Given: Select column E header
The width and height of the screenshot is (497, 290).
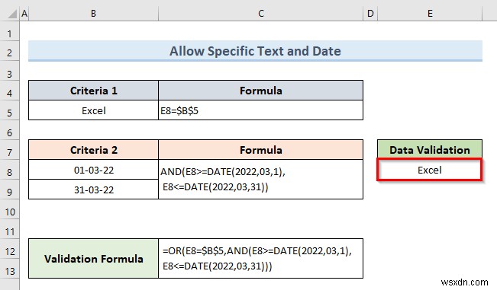Looking at the screenshot, I should pyautogui.click(x=430, y=14).
